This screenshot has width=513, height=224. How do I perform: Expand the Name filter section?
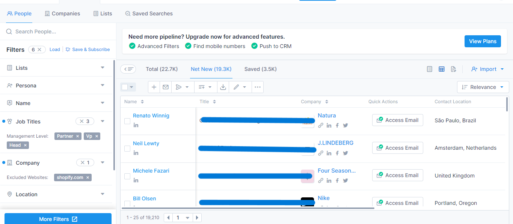103,103
